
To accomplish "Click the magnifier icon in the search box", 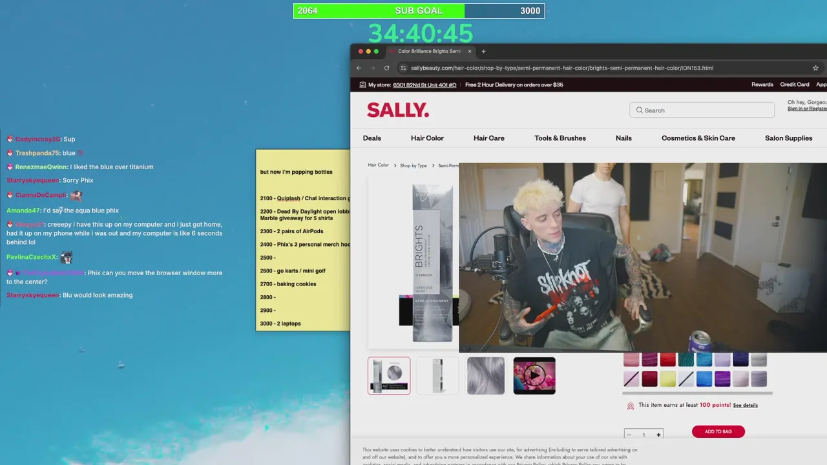I will pyautogui.click(x=640, y=110).
